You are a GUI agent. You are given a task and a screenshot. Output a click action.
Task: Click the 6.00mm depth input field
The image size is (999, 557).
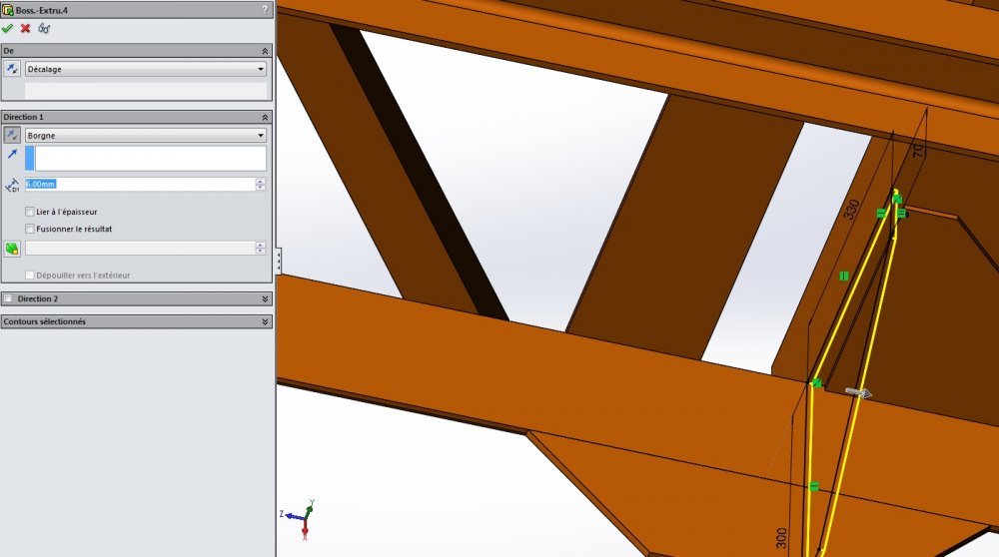140,184
